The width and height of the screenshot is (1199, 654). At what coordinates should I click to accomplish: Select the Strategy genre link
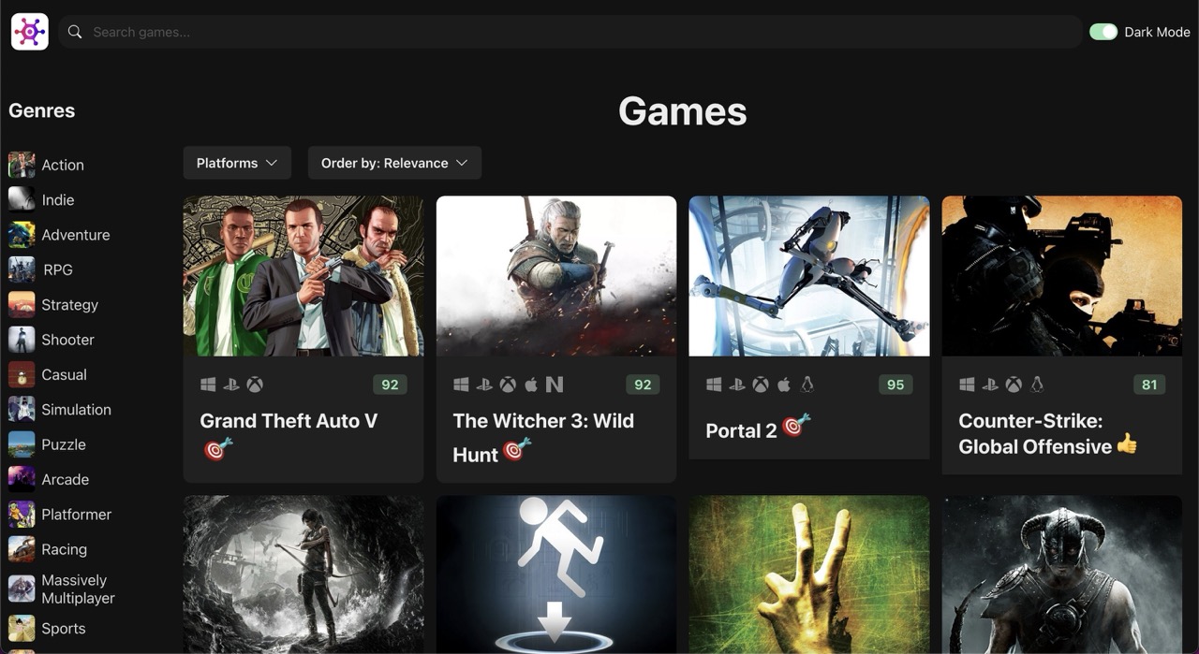70,304
